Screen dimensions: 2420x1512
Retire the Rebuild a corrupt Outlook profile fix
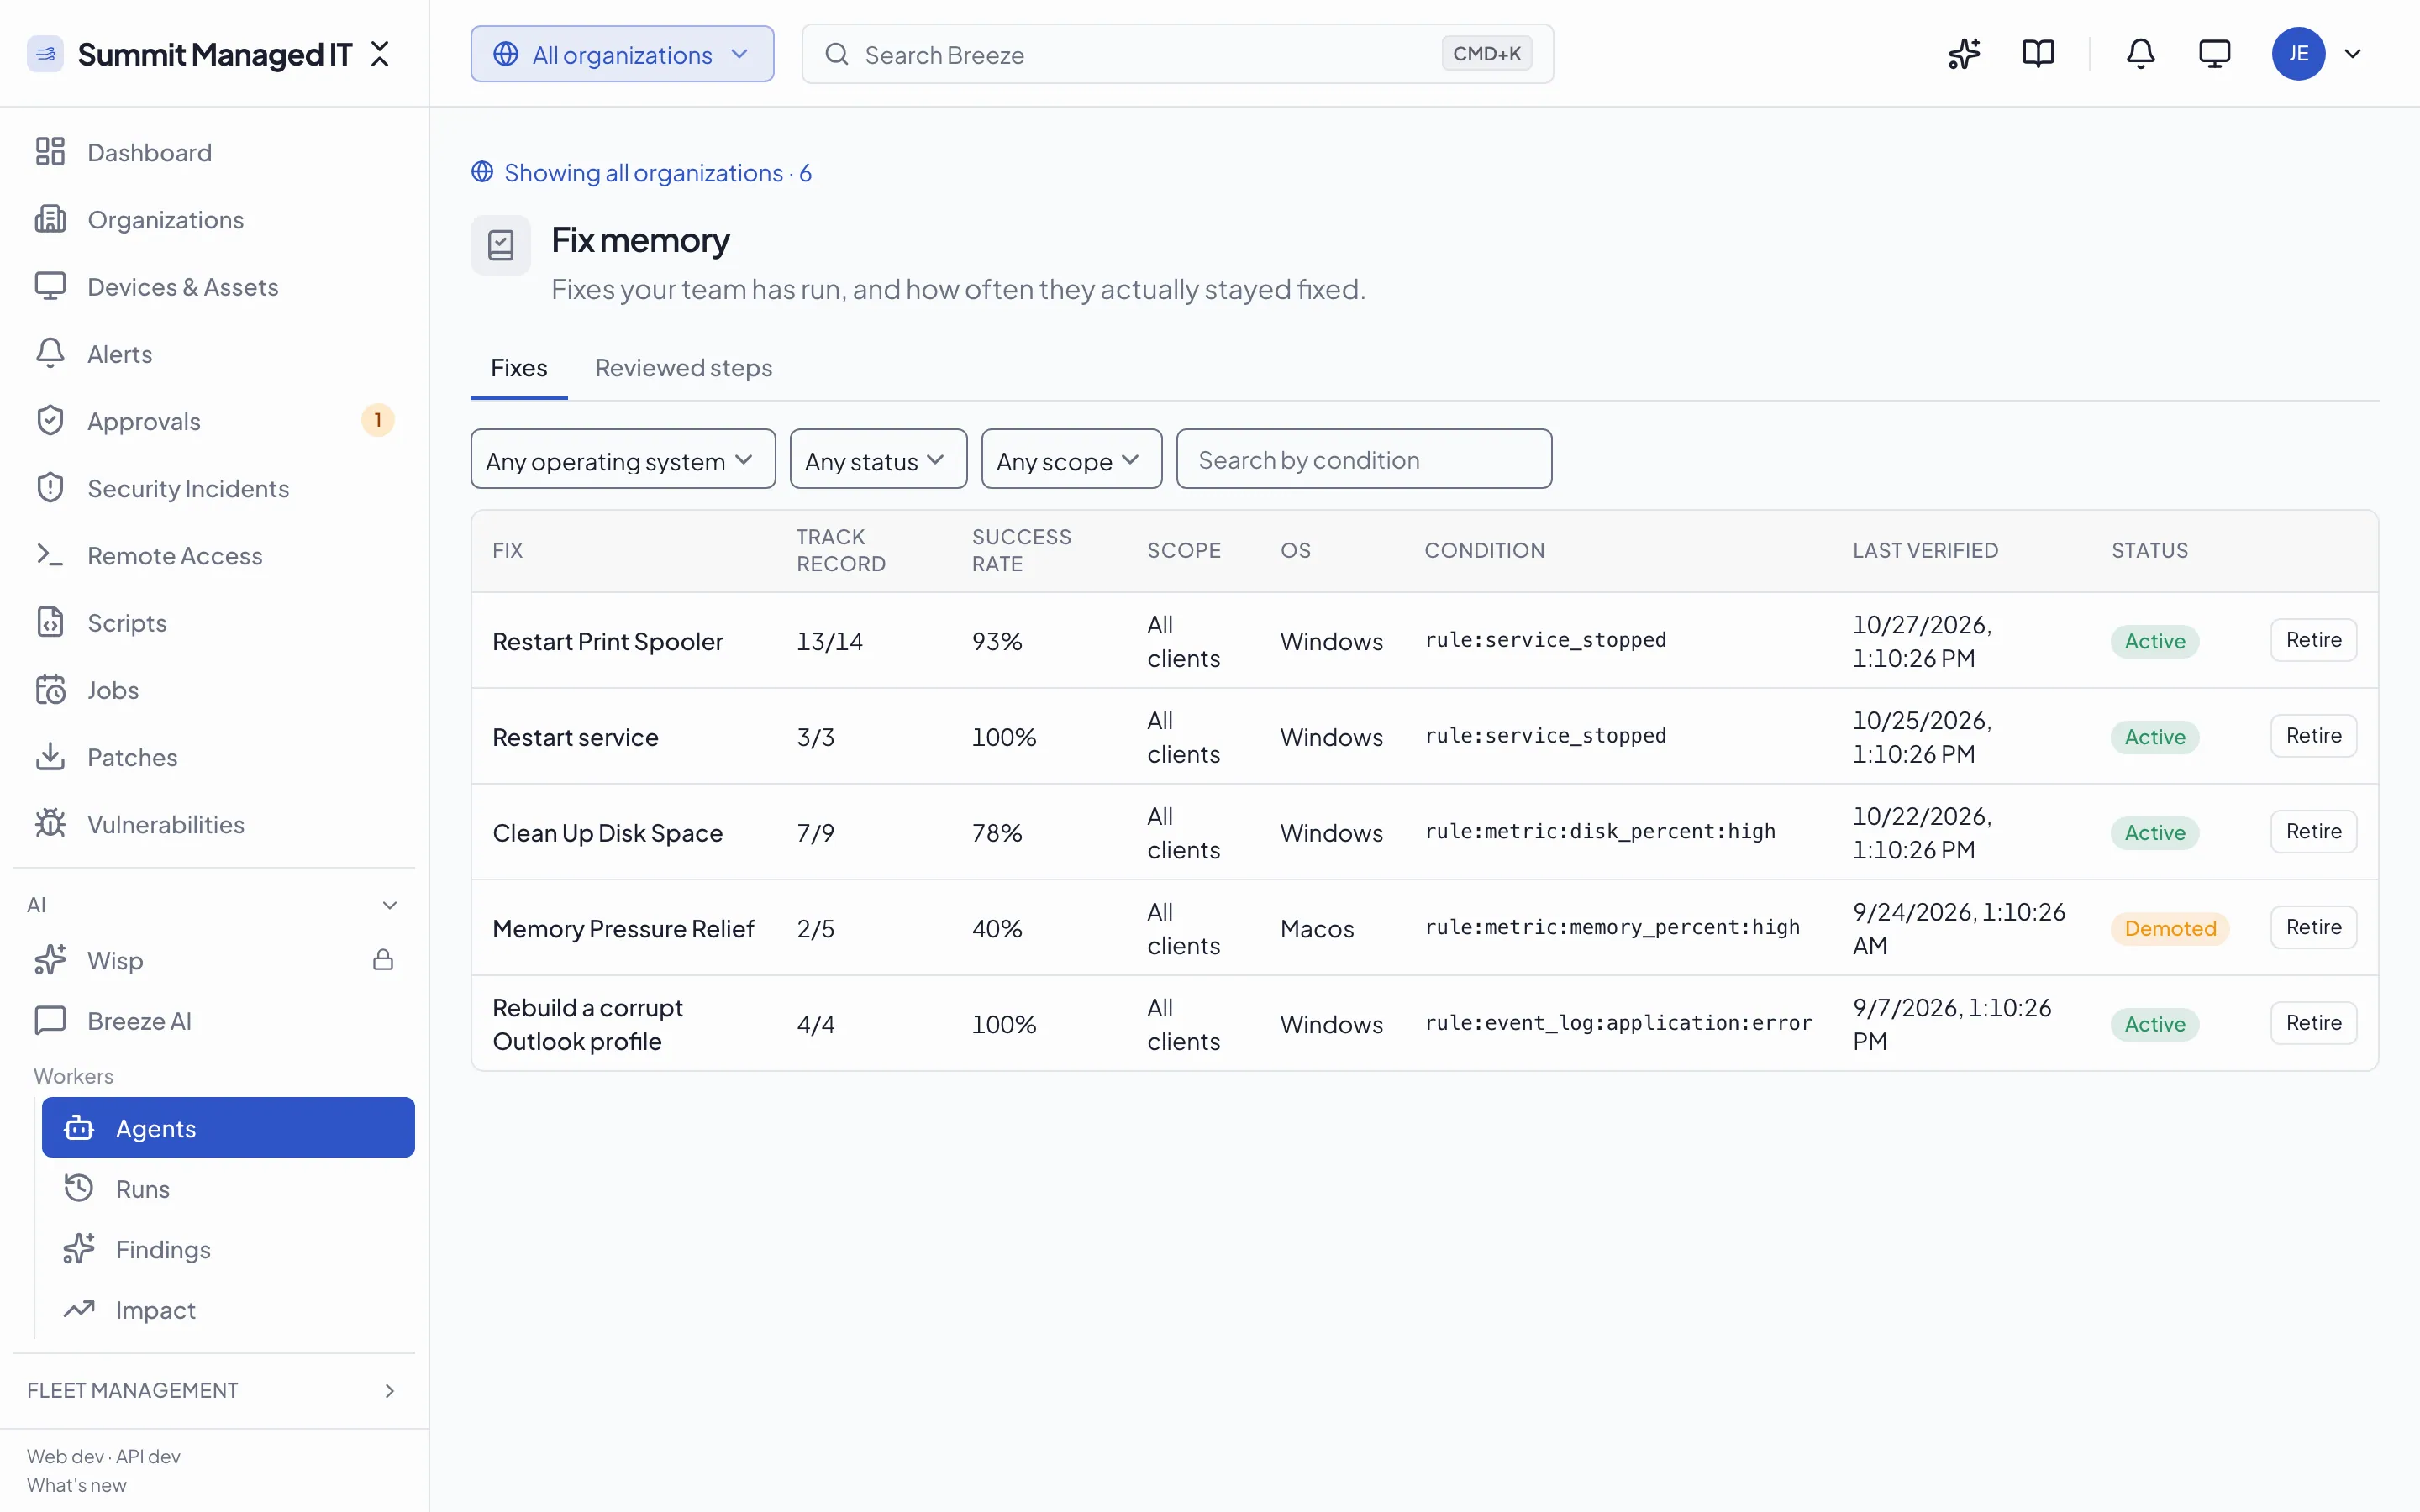tap(2313, 1023)
